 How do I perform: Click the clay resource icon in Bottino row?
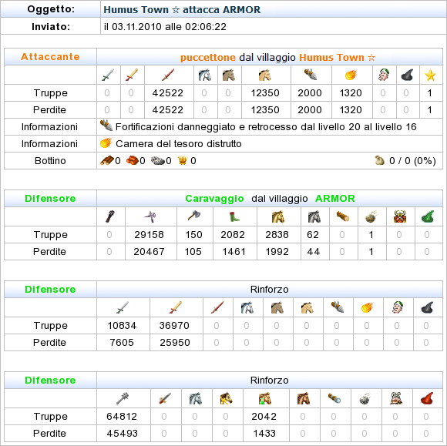tap(132, 160)
